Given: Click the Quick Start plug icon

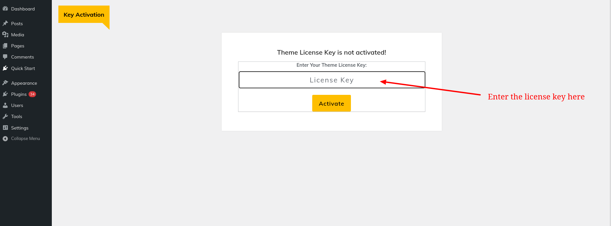Looking at the screenshot, I should (5, 68).
